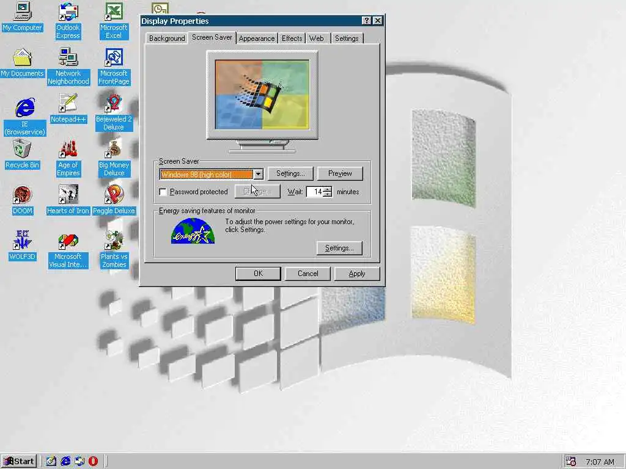Image resolution: width=626 pixels, height=469 pixels.
Task: Click the screen saver monitor preview
Action: [262, 95]
